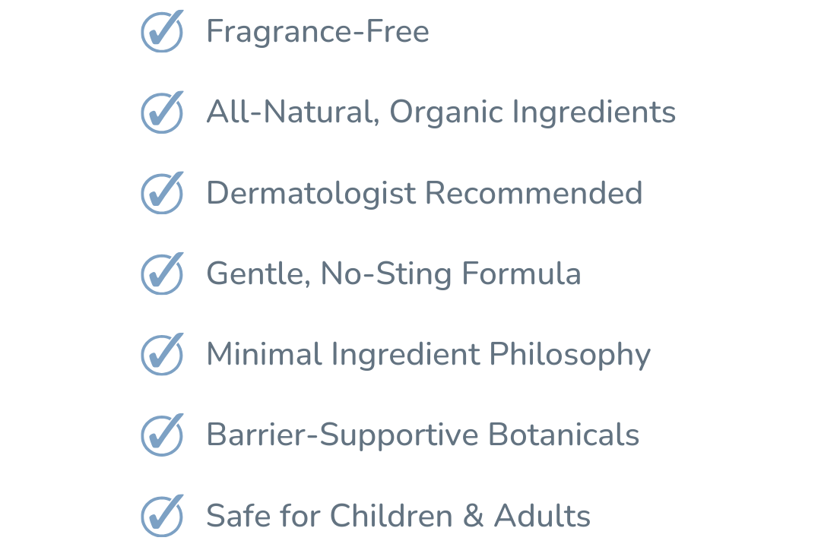Click the Minimal Ingredient Philosophy text
The image size is (821, 547).
[428, 354]
